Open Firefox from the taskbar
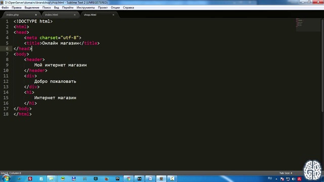This screenshot has height=182, width=324. (x=107, y=178)
